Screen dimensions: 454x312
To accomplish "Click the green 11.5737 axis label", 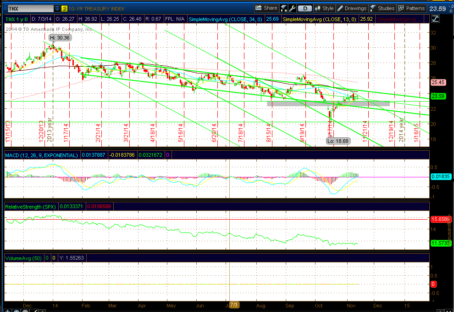I will [441, 243].
